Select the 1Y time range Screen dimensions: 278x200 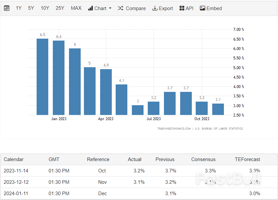[x=19, y=8]
